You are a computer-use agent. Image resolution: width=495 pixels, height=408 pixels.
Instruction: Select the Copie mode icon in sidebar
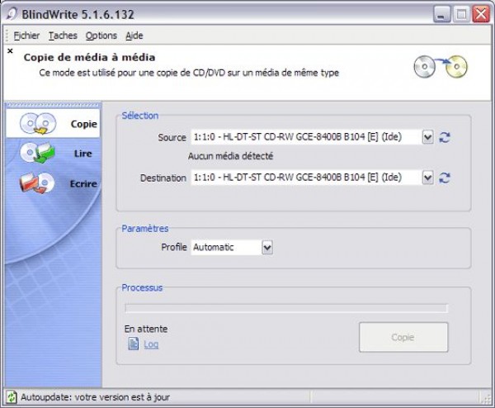pyautogui.click(x=38, y=123)
